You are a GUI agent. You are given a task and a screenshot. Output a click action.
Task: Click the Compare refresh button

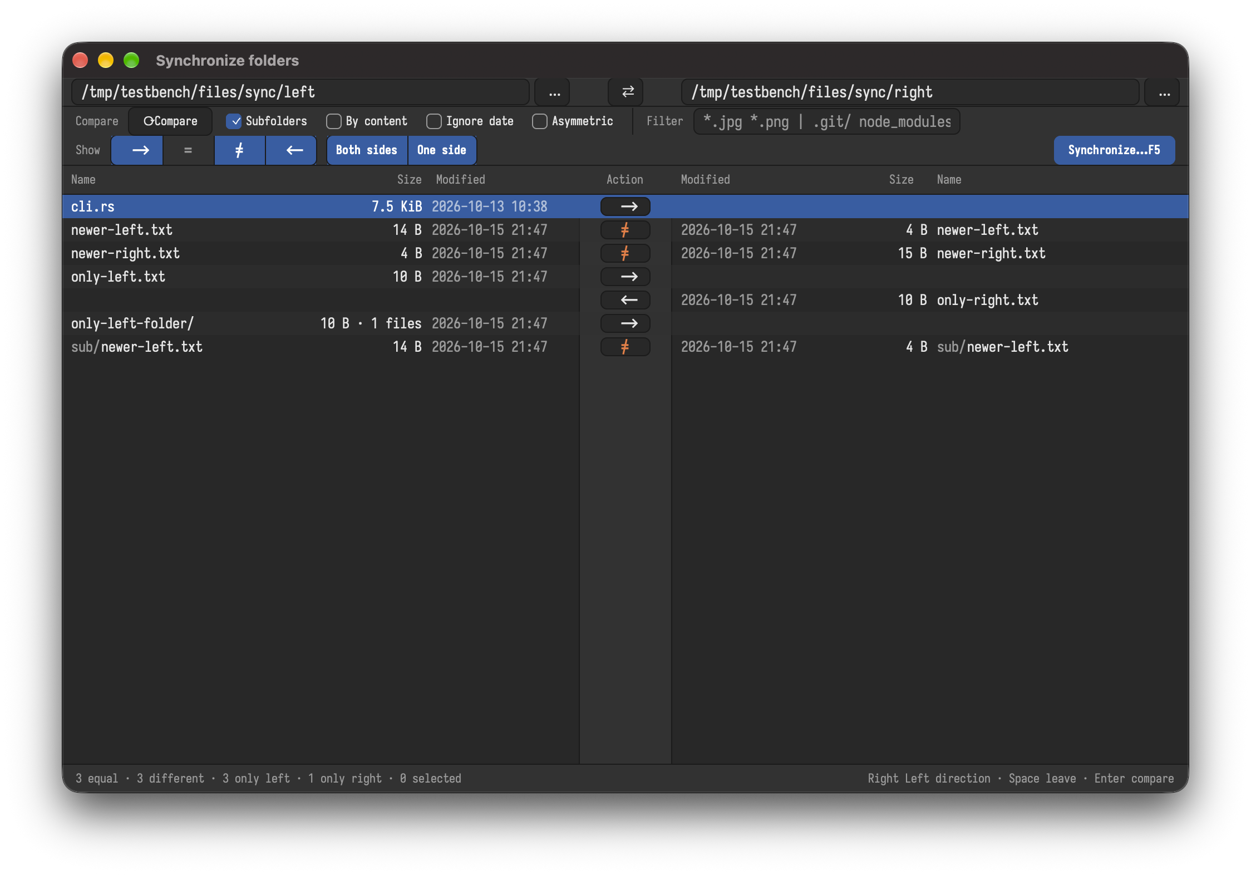point(170,121)
